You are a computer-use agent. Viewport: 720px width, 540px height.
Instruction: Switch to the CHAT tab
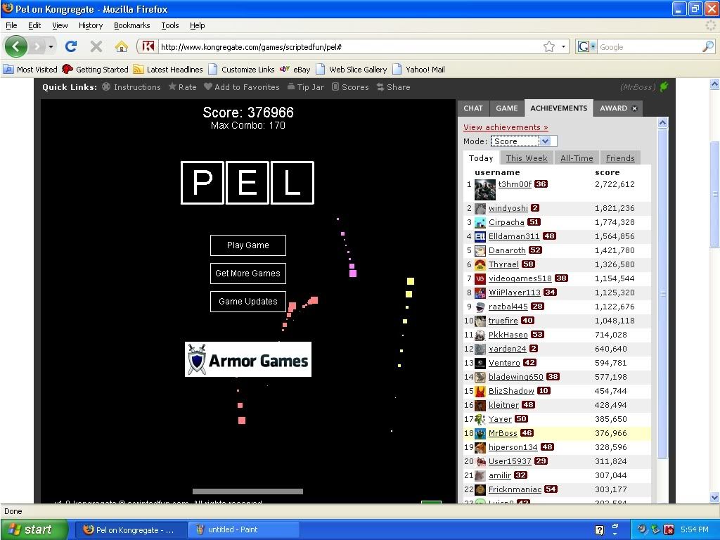tap(473, 108)
